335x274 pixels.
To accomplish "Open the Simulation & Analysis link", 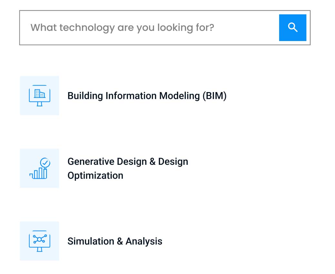I will (x=115, y=241).
